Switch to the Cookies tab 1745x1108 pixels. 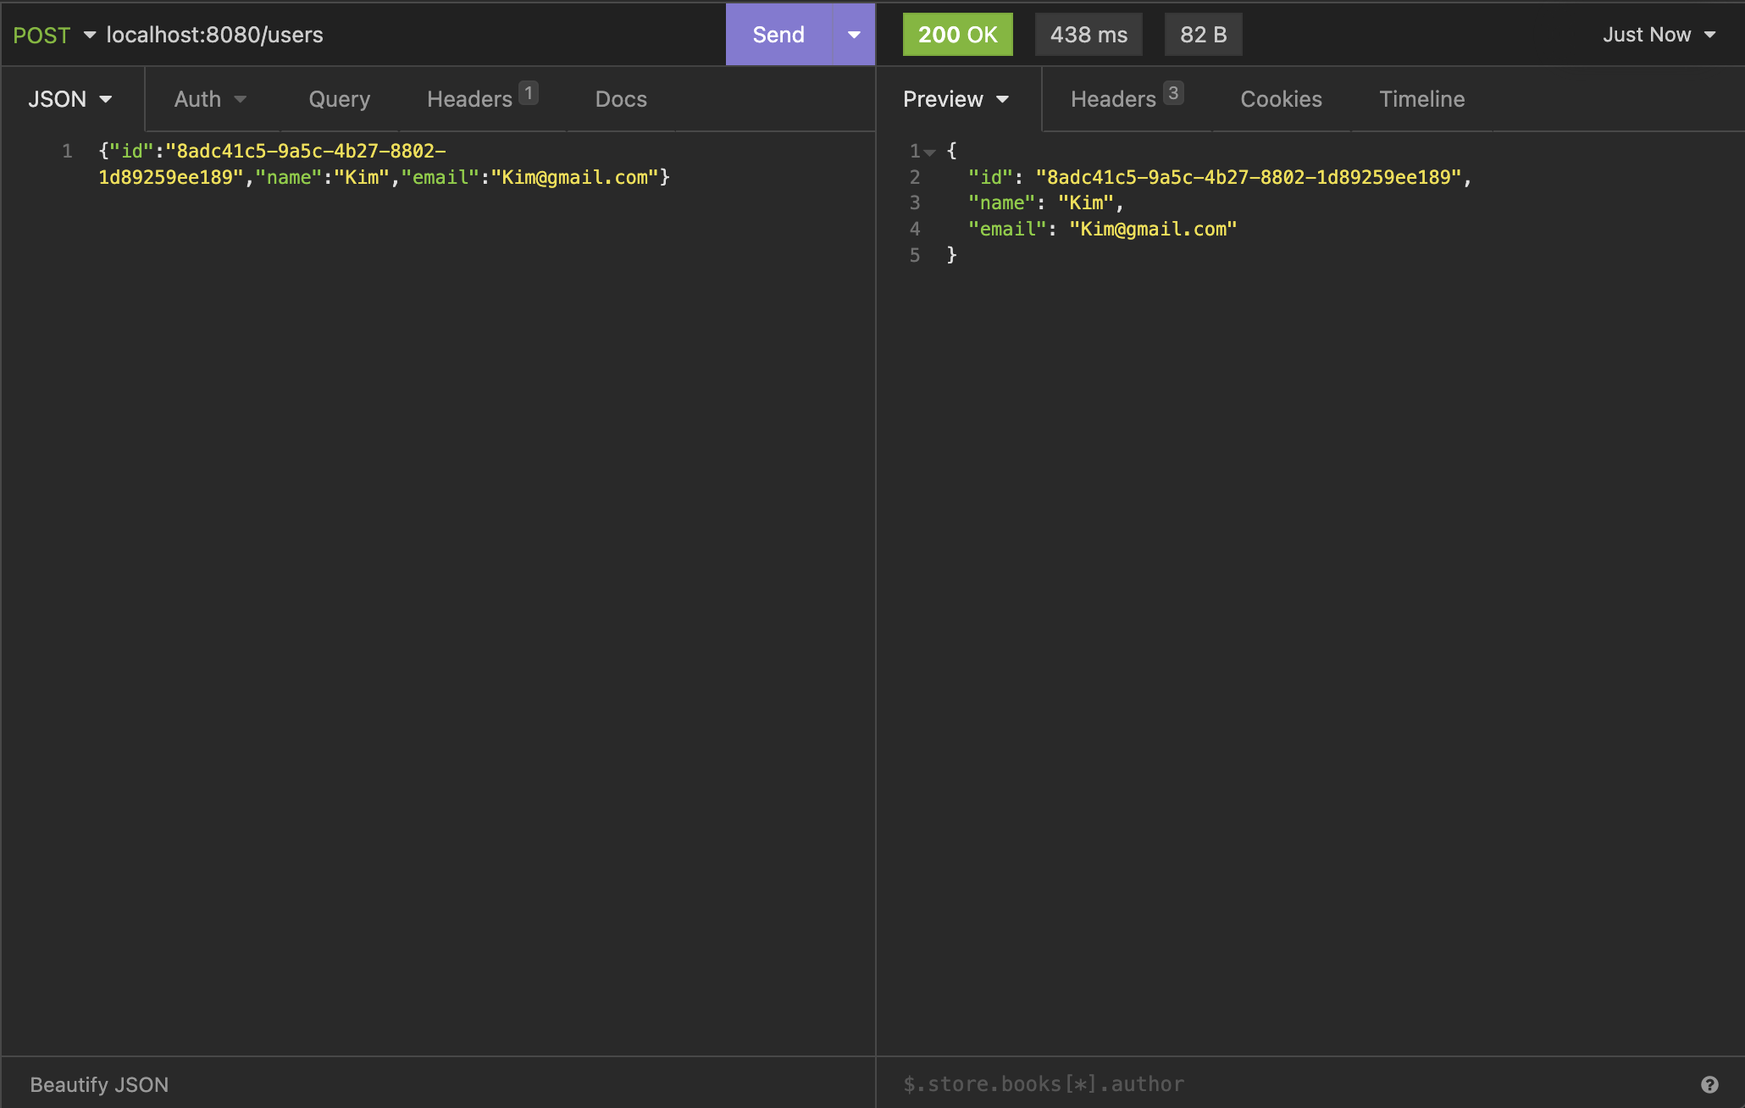click(1281, 99)
